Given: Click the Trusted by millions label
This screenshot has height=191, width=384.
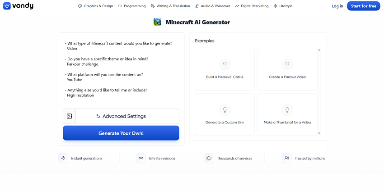Looking at the screenshot, I should [310, 158].
